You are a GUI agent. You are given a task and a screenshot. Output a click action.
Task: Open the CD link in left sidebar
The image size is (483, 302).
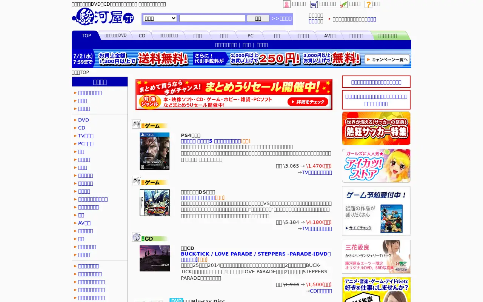pyautogui.click(x=82, y=128)
